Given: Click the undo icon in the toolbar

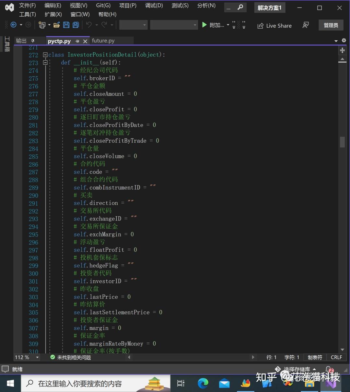Looking at the screenshot, I should (x=88, y=25).
